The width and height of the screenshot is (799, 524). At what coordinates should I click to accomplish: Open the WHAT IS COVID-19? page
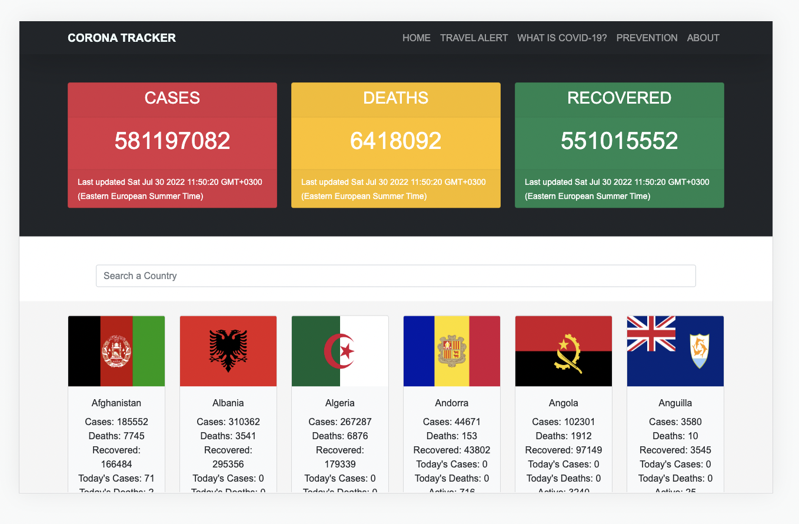[x=561, y=38]
